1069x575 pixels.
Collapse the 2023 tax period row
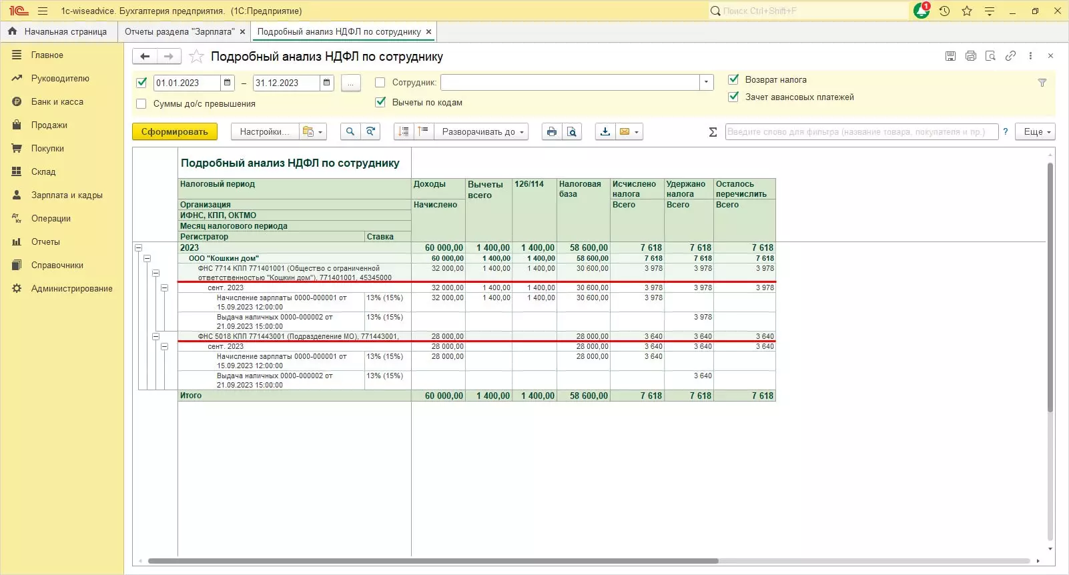(x=139, y=248)
